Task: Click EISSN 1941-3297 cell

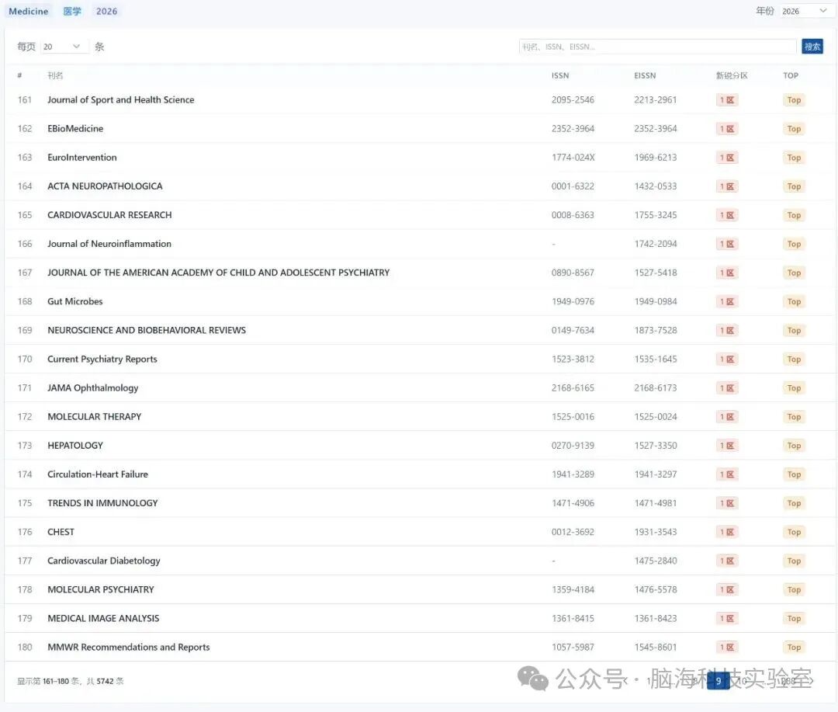Action: point(655,474)
